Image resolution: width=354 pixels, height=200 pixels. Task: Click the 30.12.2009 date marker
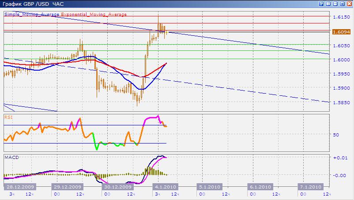coord(117,187)
